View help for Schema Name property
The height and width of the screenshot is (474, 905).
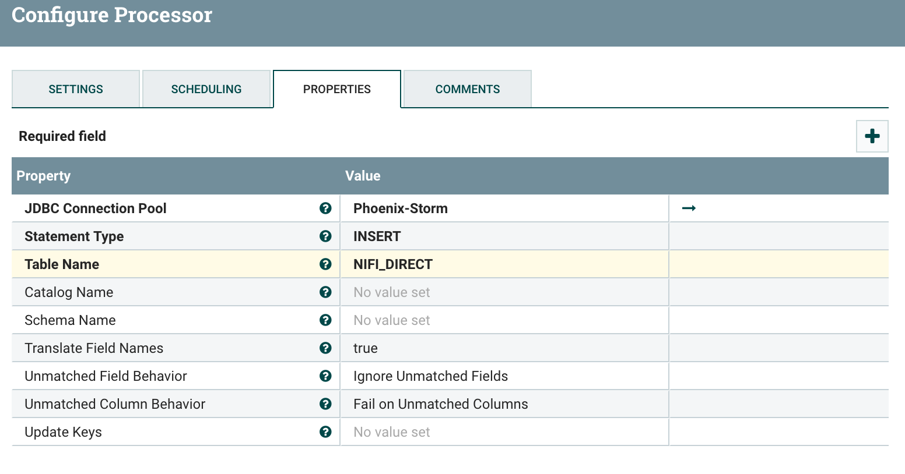(x=325, y=320)
